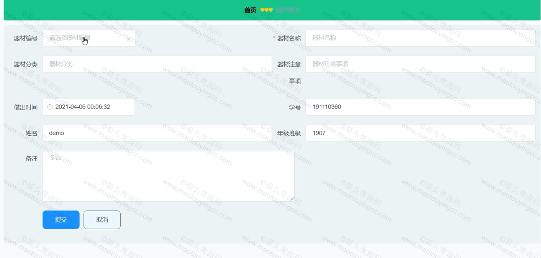Expand the 器材编号 dropdown arrow

pos(128,38)
